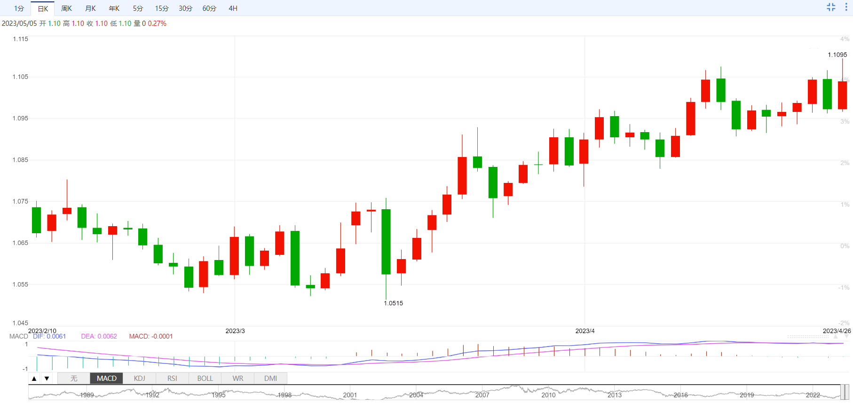
Task: Switch to the 年K yearly chart
Action: tap(114, 8)
